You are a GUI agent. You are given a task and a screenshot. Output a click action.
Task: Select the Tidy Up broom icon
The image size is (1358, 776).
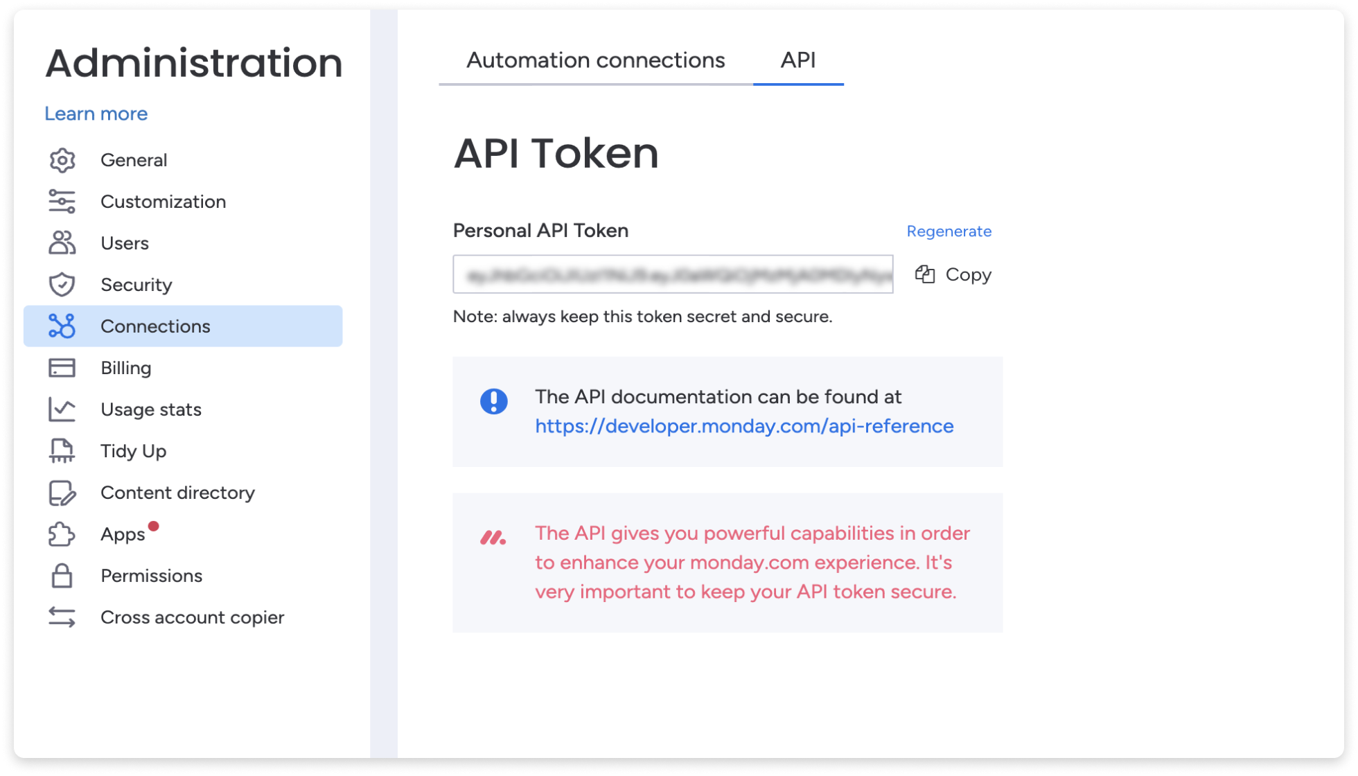click(62, 451)
